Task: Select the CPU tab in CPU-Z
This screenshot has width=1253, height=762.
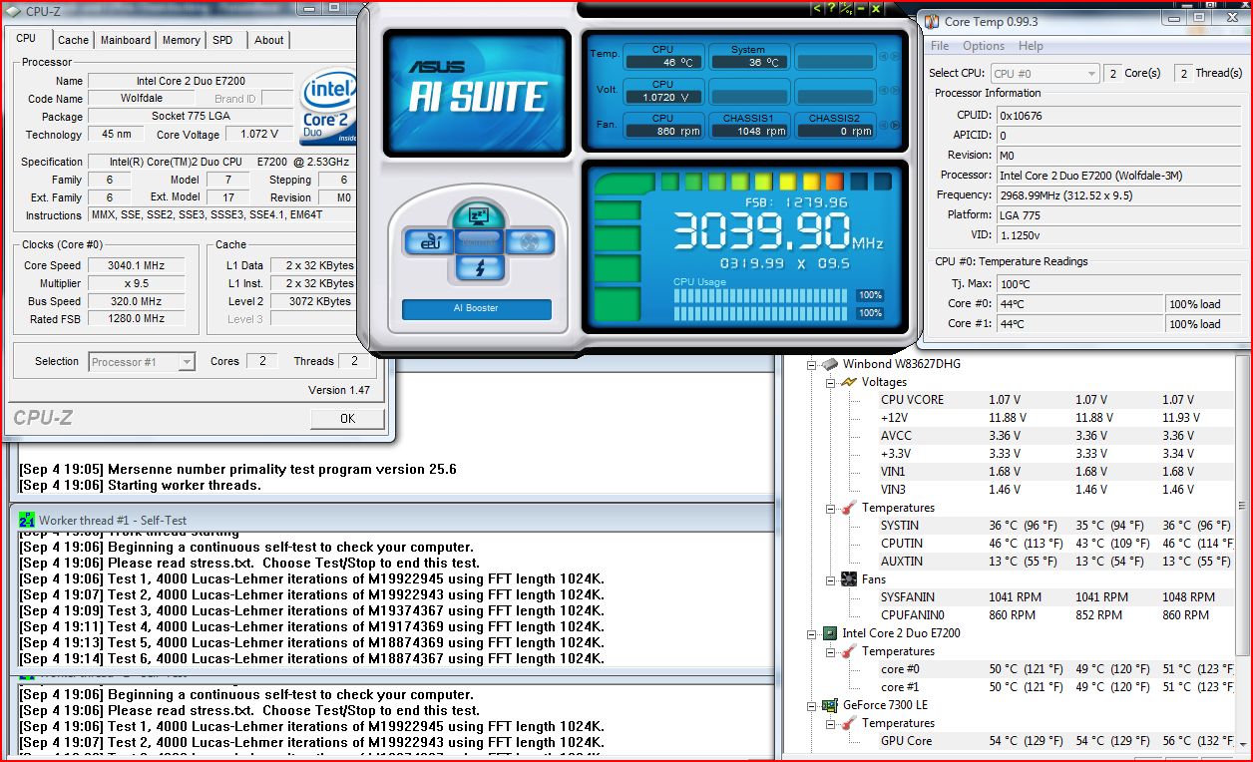Action: coord(26,38)
